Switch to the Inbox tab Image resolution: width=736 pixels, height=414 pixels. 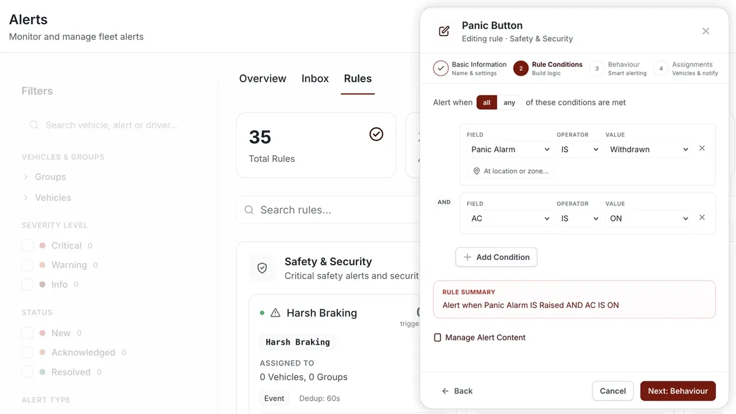pyautogui.click(x=315, y=79)
